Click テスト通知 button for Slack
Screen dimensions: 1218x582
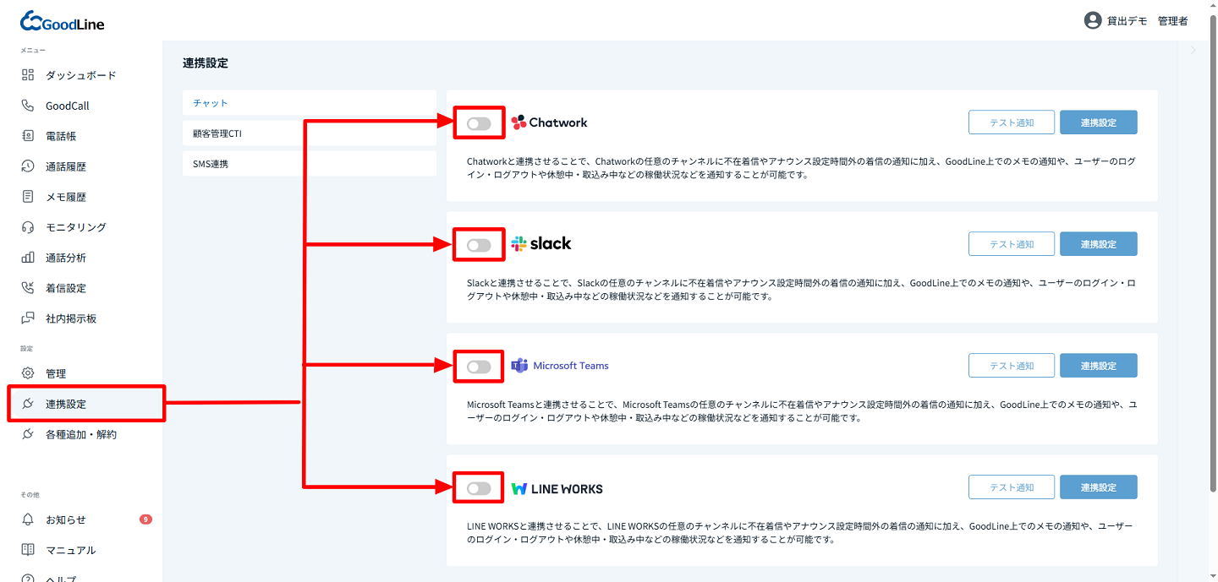tap(1012, 244)
